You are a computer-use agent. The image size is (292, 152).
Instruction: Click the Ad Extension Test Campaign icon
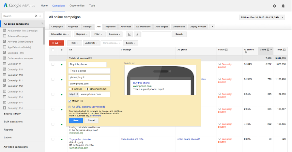pos(5,31)
